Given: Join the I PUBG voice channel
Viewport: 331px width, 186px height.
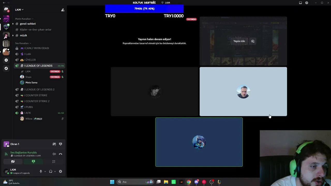Looking at the screenshot, I should pos(40,107).
